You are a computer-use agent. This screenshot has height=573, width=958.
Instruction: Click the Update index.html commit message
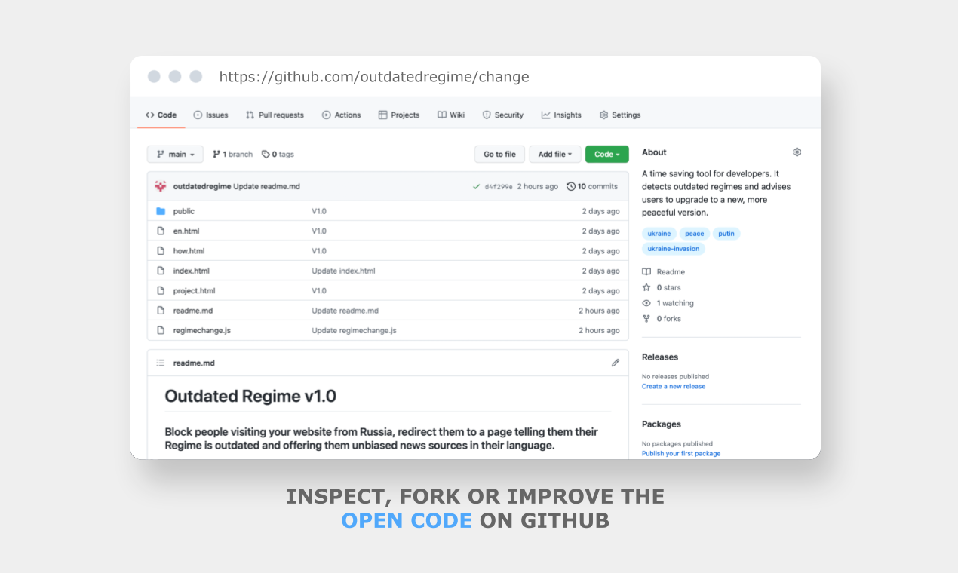(x=343, y=271)
